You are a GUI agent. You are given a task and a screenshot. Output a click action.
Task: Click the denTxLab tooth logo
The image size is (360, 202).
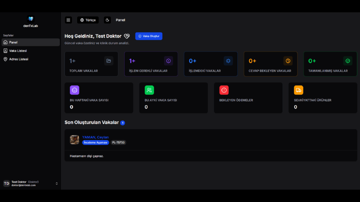tap(30, 19)
